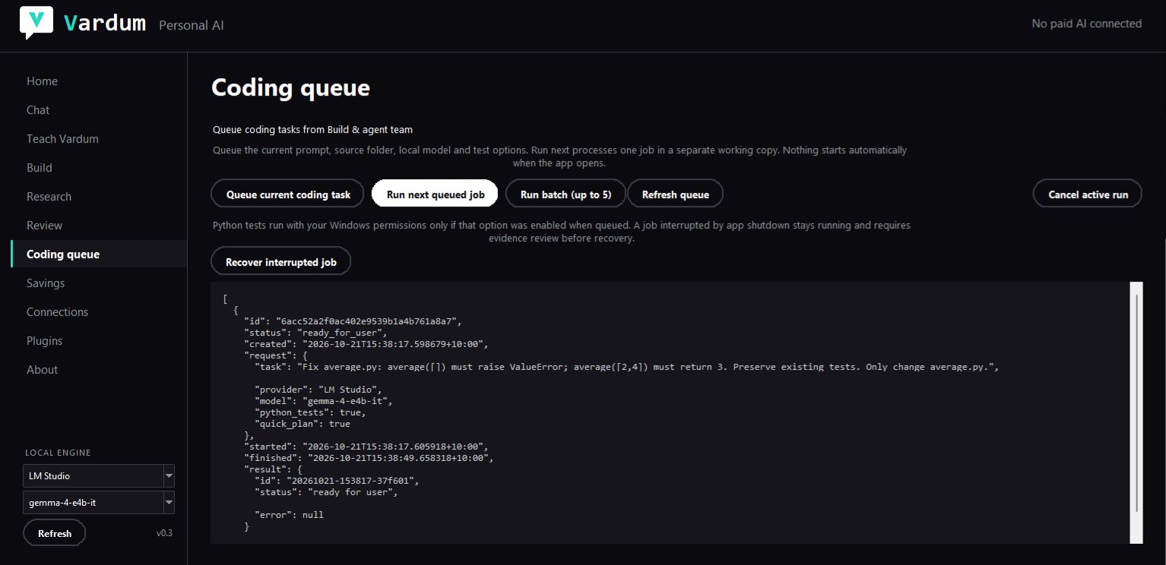Image resolution: width=1166 pixels, height=565 pixels.
Task: Select Build from the sidebar
Action: 39,168
